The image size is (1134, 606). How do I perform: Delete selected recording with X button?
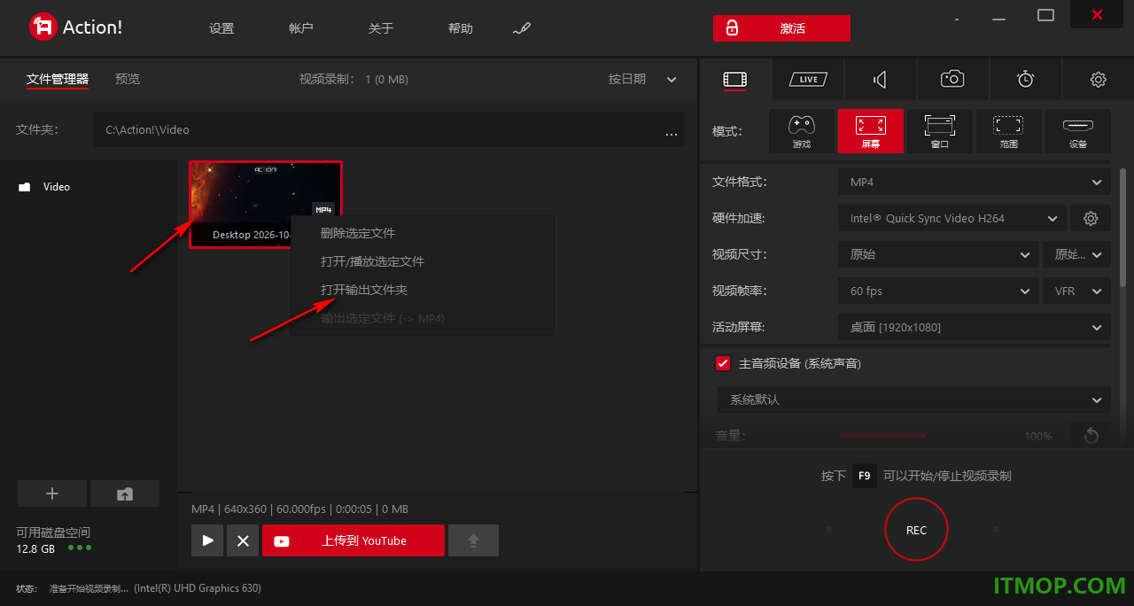pos(243,540)
